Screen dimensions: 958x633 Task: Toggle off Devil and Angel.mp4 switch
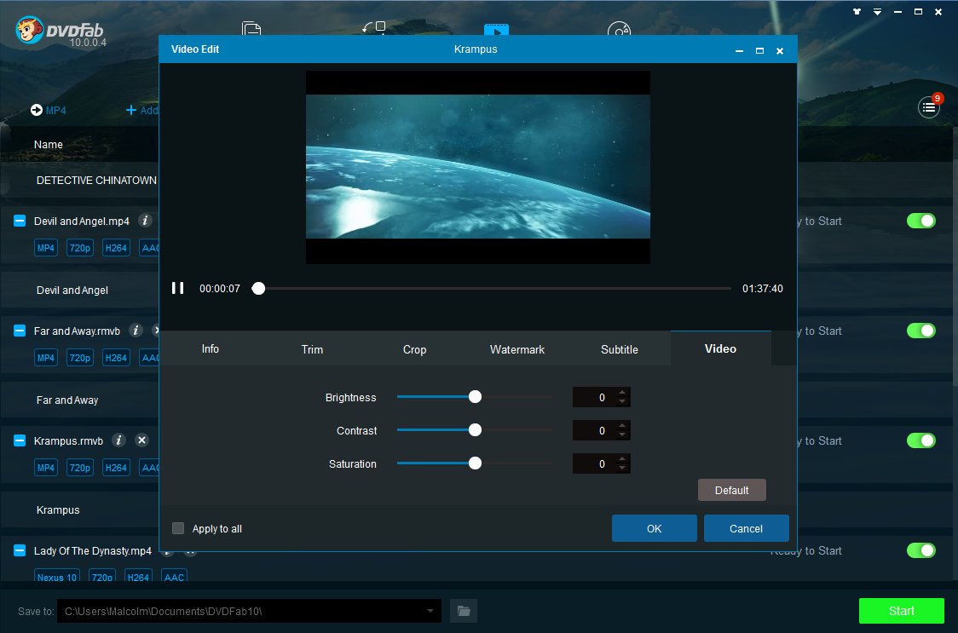coord(920,221)
